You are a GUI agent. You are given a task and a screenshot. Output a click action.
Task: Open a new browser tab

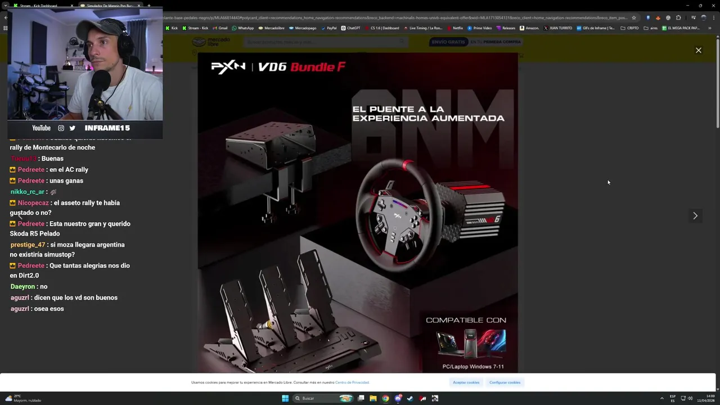pyautogui.click(x=149, y=6)
